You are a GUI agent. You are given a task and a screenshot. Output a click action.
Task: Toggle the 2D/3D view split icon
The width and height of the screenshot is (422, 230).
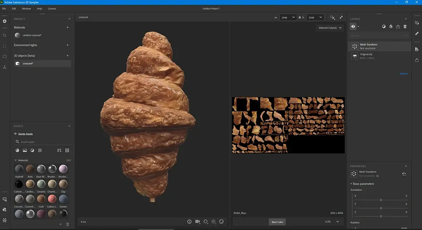point(333,17)
